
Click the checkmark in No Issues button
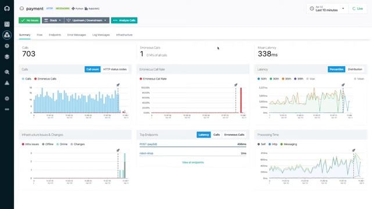23,20
